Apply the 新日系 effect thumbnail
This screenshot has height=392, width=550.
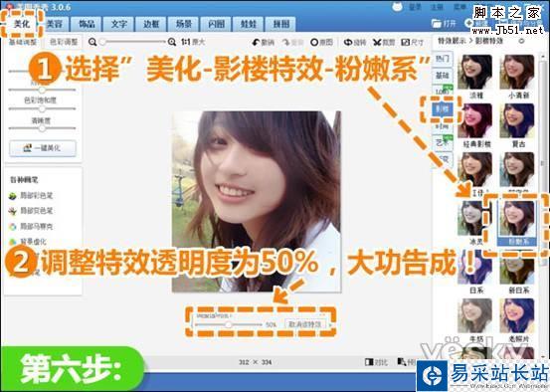pyautogui.click(x=517, y=268)
